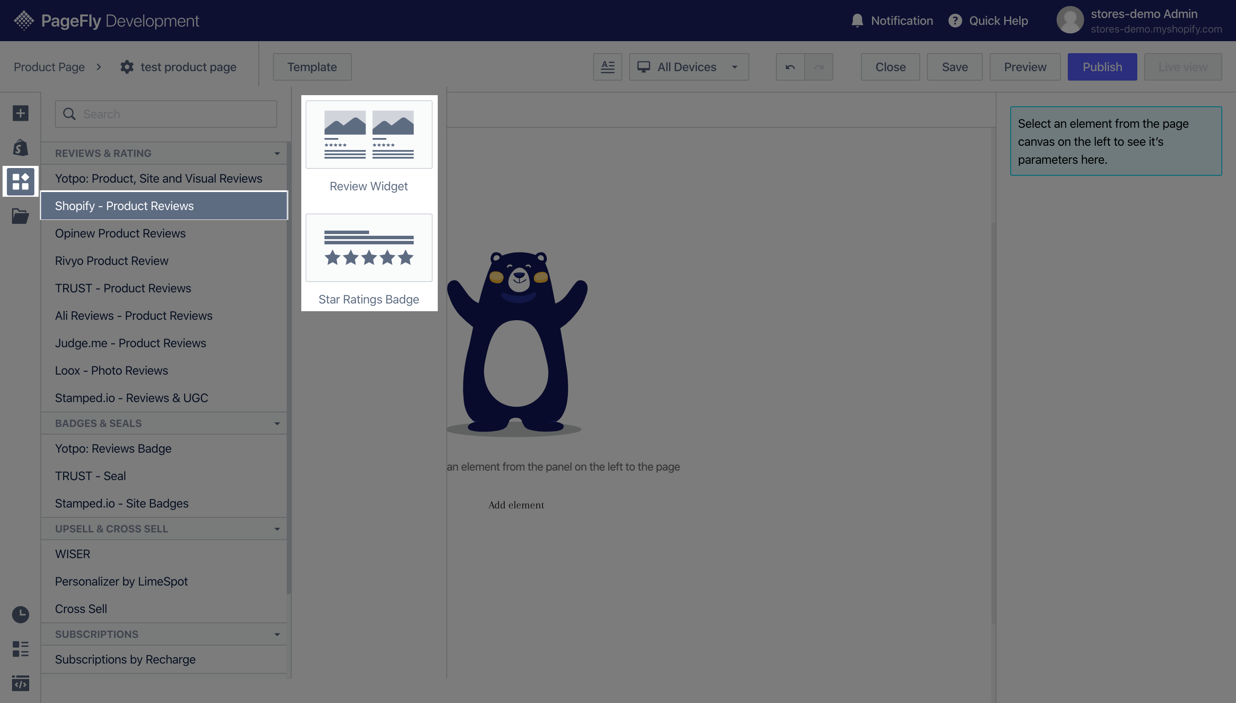Collapse the Upsell & Cross Sell section
Viewport: 1236px width, 703px height.
(x=277, y=529)
